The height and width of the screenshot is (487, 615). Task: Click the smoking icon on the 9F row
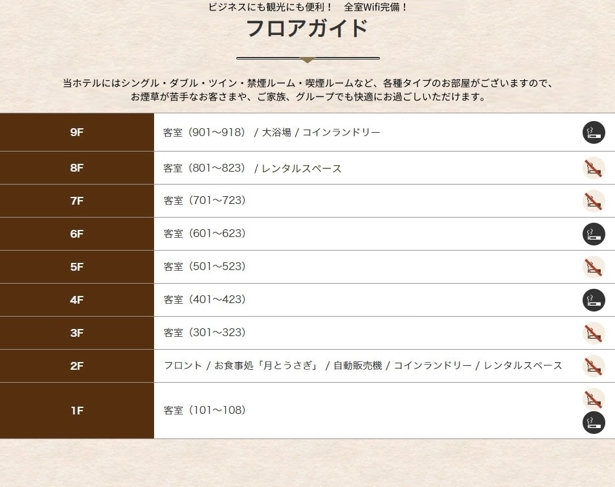[594, 132]
